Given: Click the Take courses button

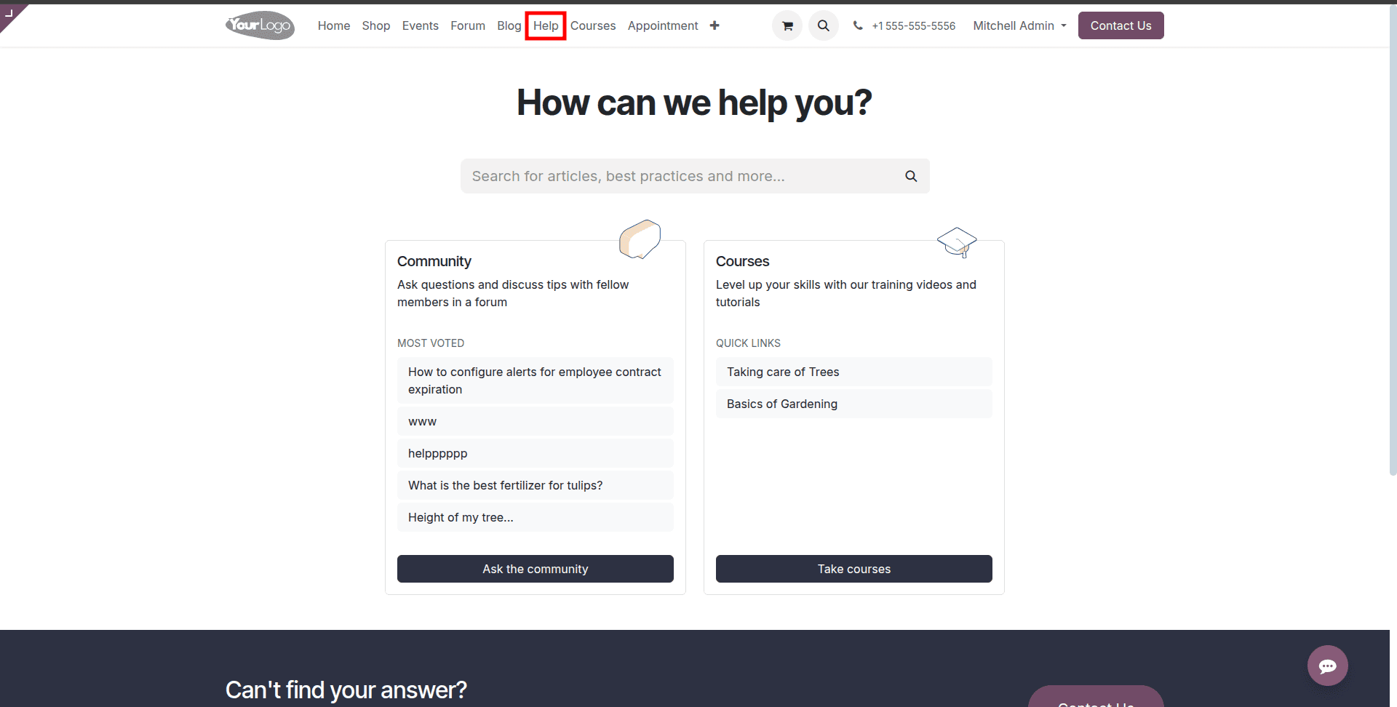Looking at the screenshot, I should coord(853,569).
